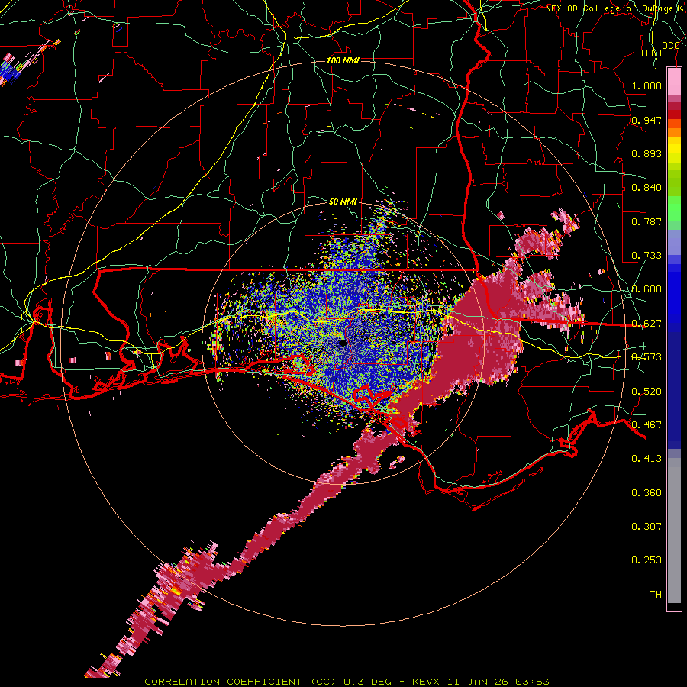This screenshot has width=687, height=687.
Task: Click the "CORRELATION COEFFICIENT" caption text
Action: (223, 682)
